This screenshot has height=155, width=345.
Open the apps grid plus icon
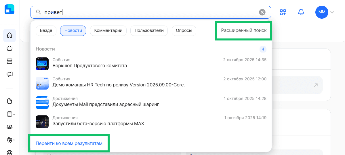click(283, 12)
